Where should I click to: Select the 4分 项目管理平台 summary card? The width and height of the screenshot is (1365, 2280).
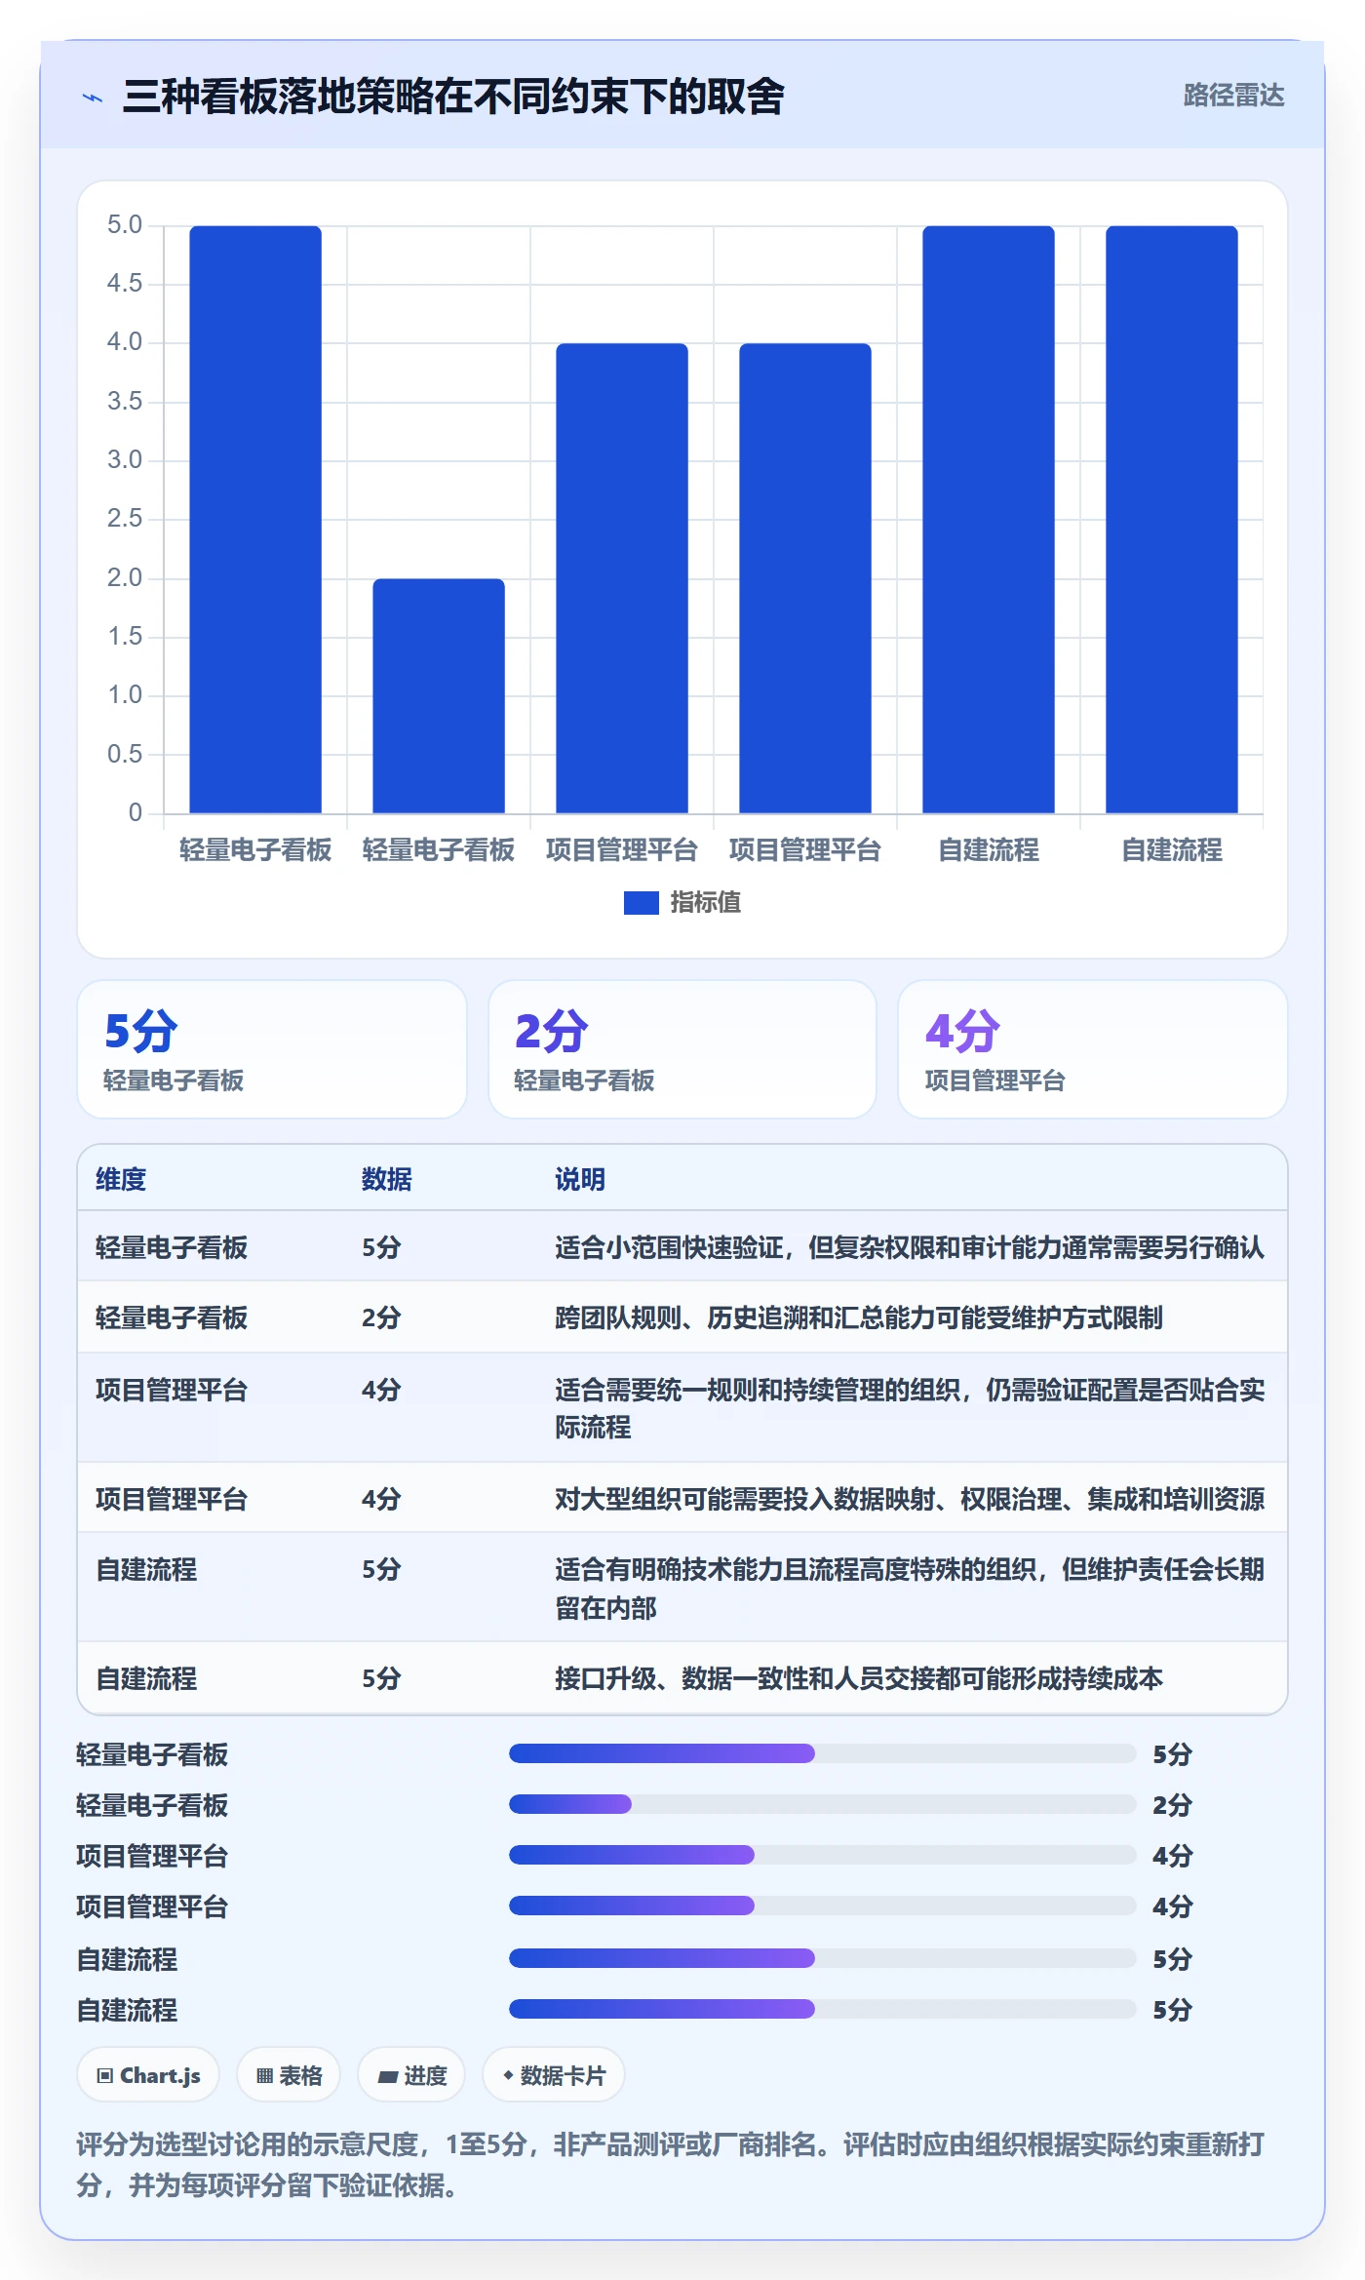pyautogui.click(x=1093, y=1049)
